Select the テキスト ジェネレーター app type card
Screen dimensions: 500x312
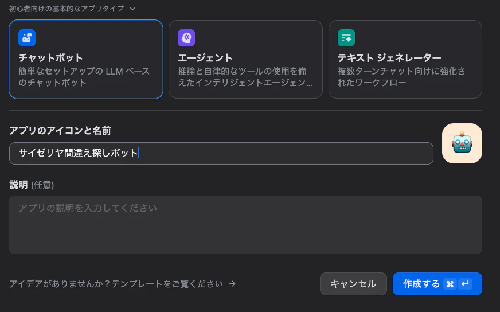point(405,59)
